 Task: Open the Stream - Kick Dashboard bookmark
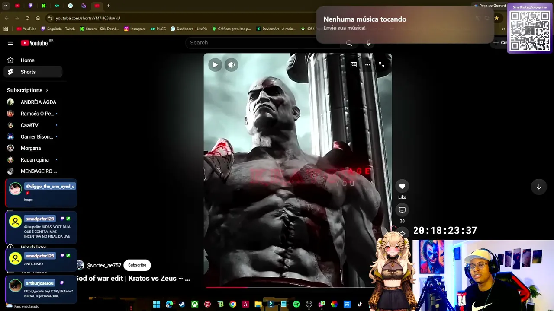pos(100,29)
